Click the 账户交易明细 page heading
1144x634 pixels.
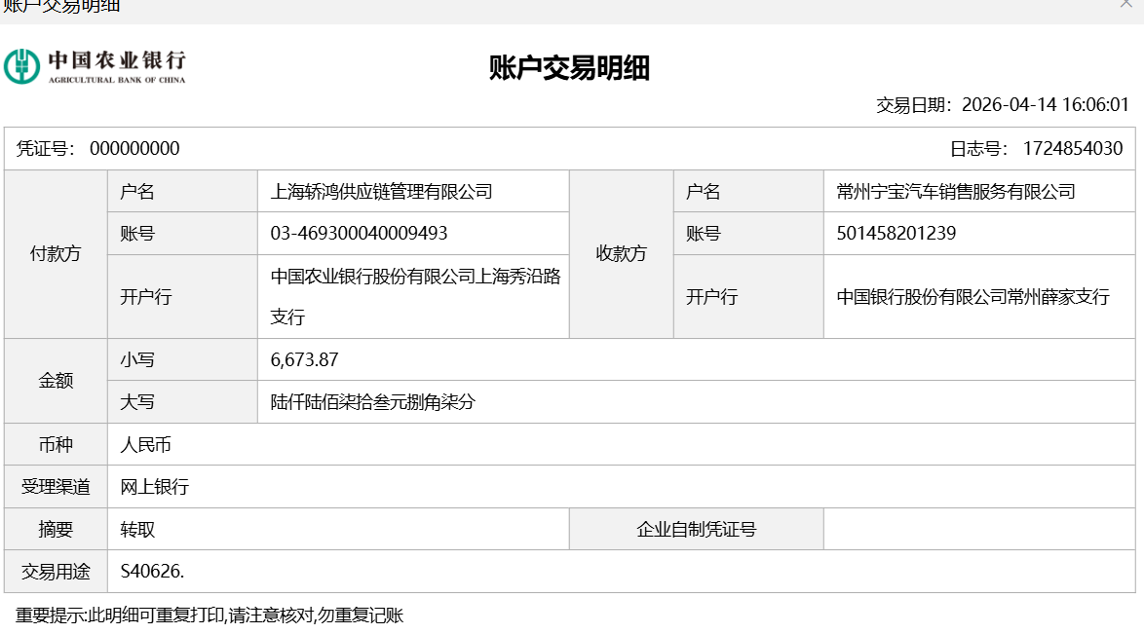pyautogui.click(x=569, y=68)
